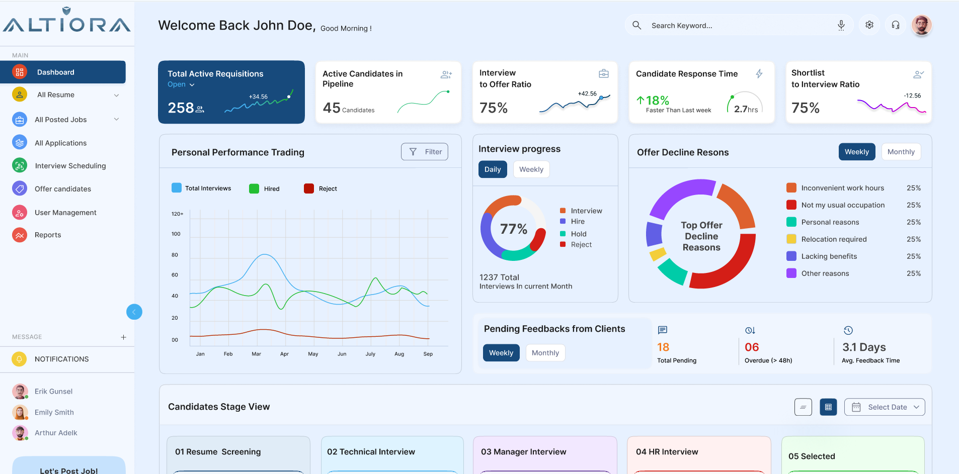
Task: Click the headset support icon
Action: [x=896, y=25]
